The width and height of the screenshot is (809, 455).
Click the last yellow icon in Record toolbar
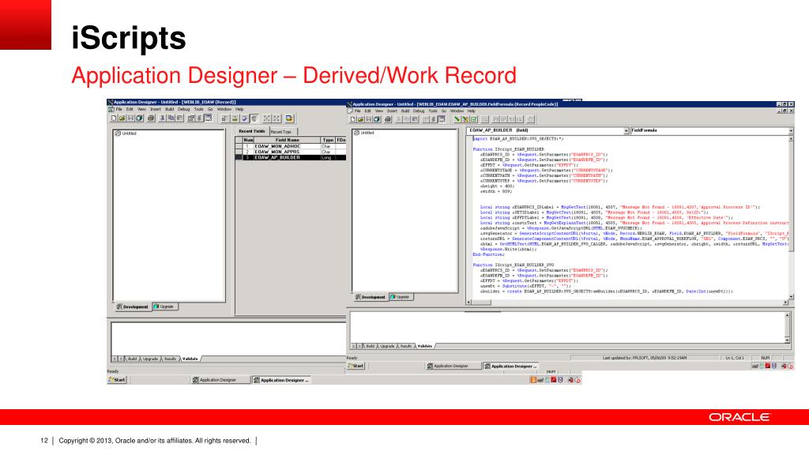289,118
